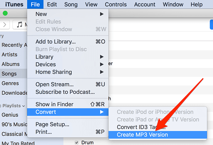Select Albums in the sidebar
The width and height of the screenshot is (213, 145).
(x=10, y=64)
